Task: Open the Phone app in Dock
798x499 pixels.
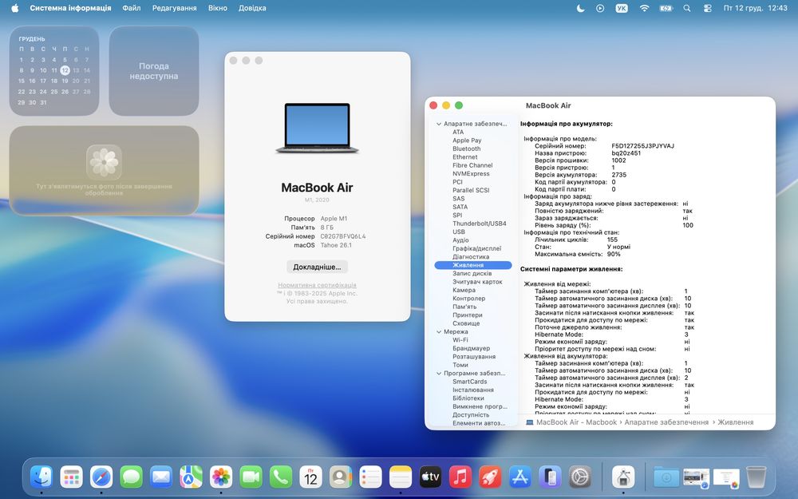Action: click(x=281, y=477)
